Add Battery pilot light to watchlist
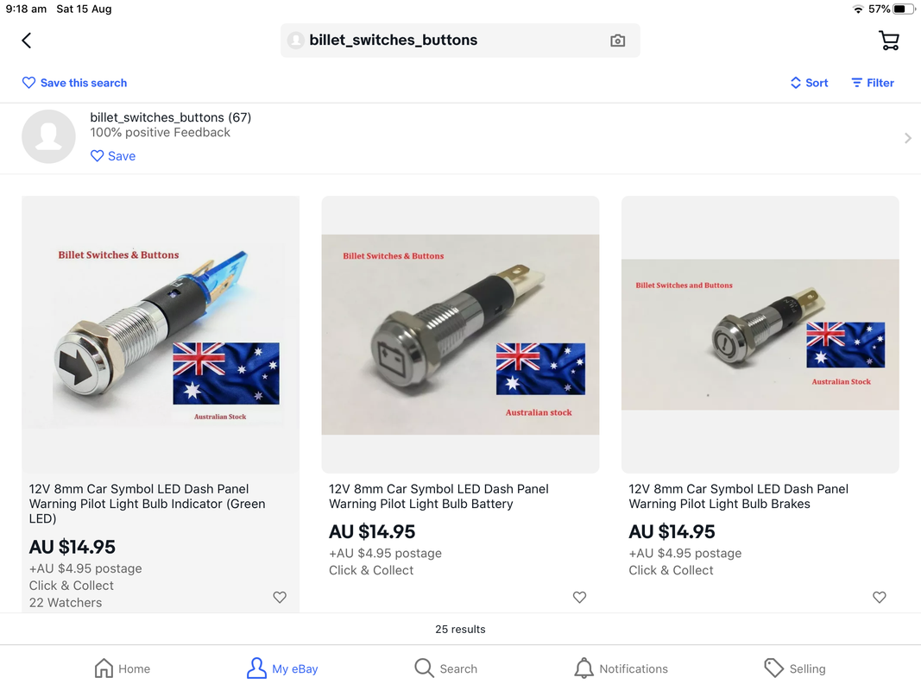The image size is (921, 690). tap(579, 597)
